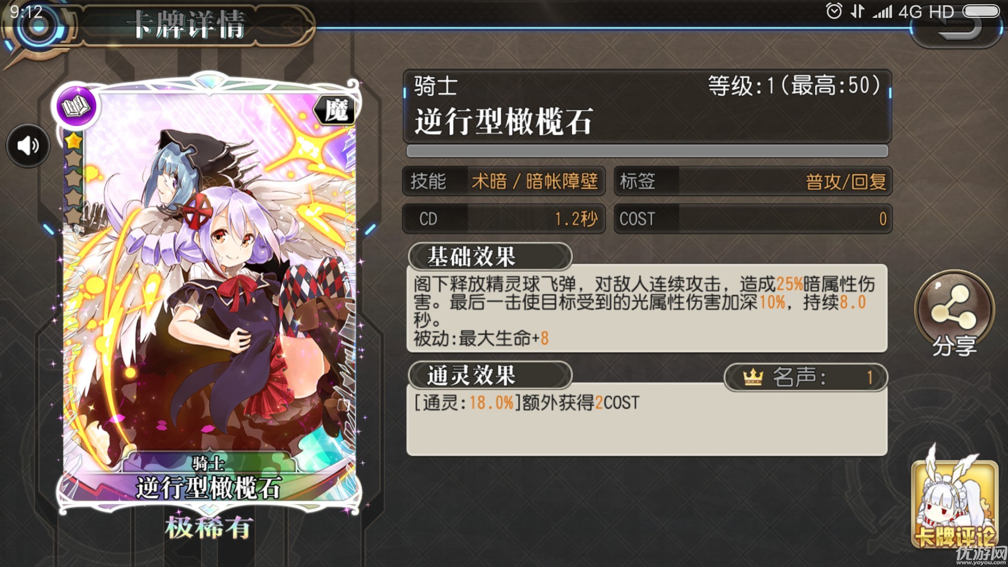The height and width of the screenshot is (567, 1008).
Task: Tap the back arrow button
Action: 957,27
